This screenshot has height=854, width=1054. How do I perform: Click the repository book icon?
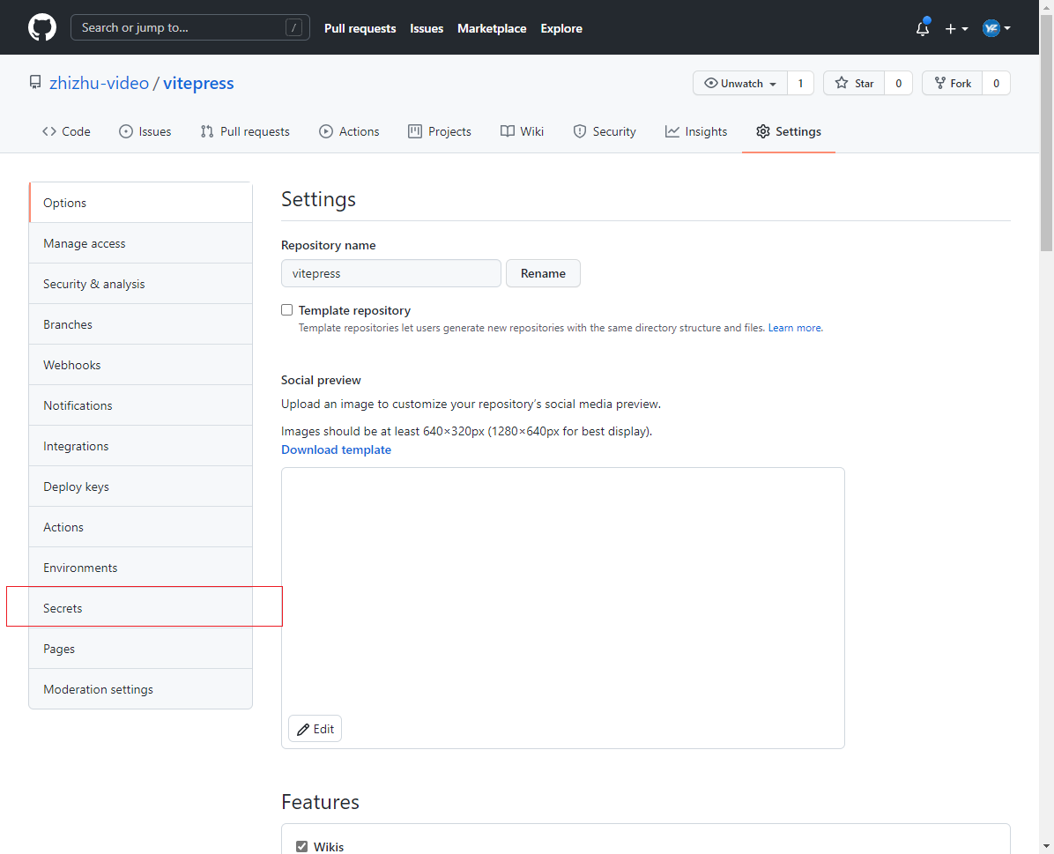(35, 83)
